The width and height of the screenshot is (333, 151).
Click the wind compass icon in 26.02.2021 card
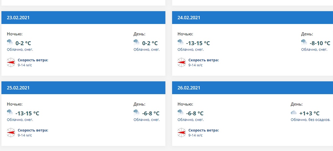click(181, 132)
